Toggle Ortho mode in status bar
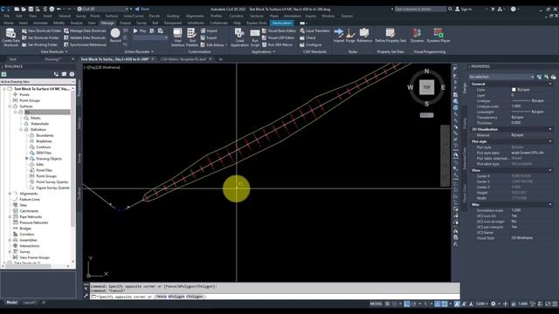559x314 pixels. point(407,304)
